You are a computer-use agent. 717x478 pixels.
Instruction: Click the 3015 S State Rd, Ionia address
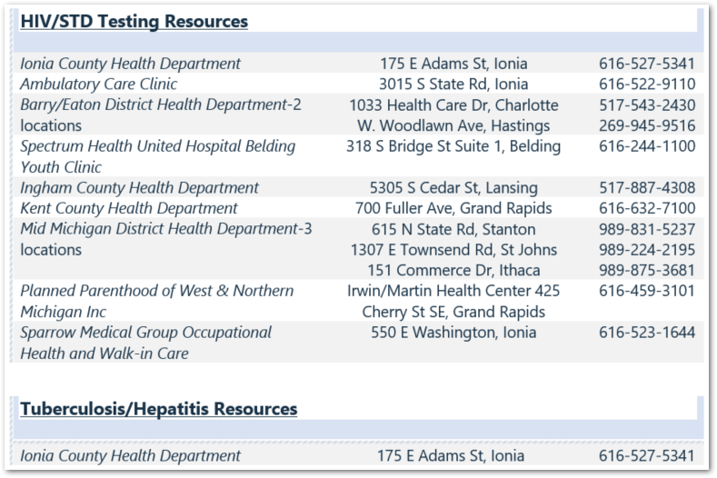coord(453,85)
